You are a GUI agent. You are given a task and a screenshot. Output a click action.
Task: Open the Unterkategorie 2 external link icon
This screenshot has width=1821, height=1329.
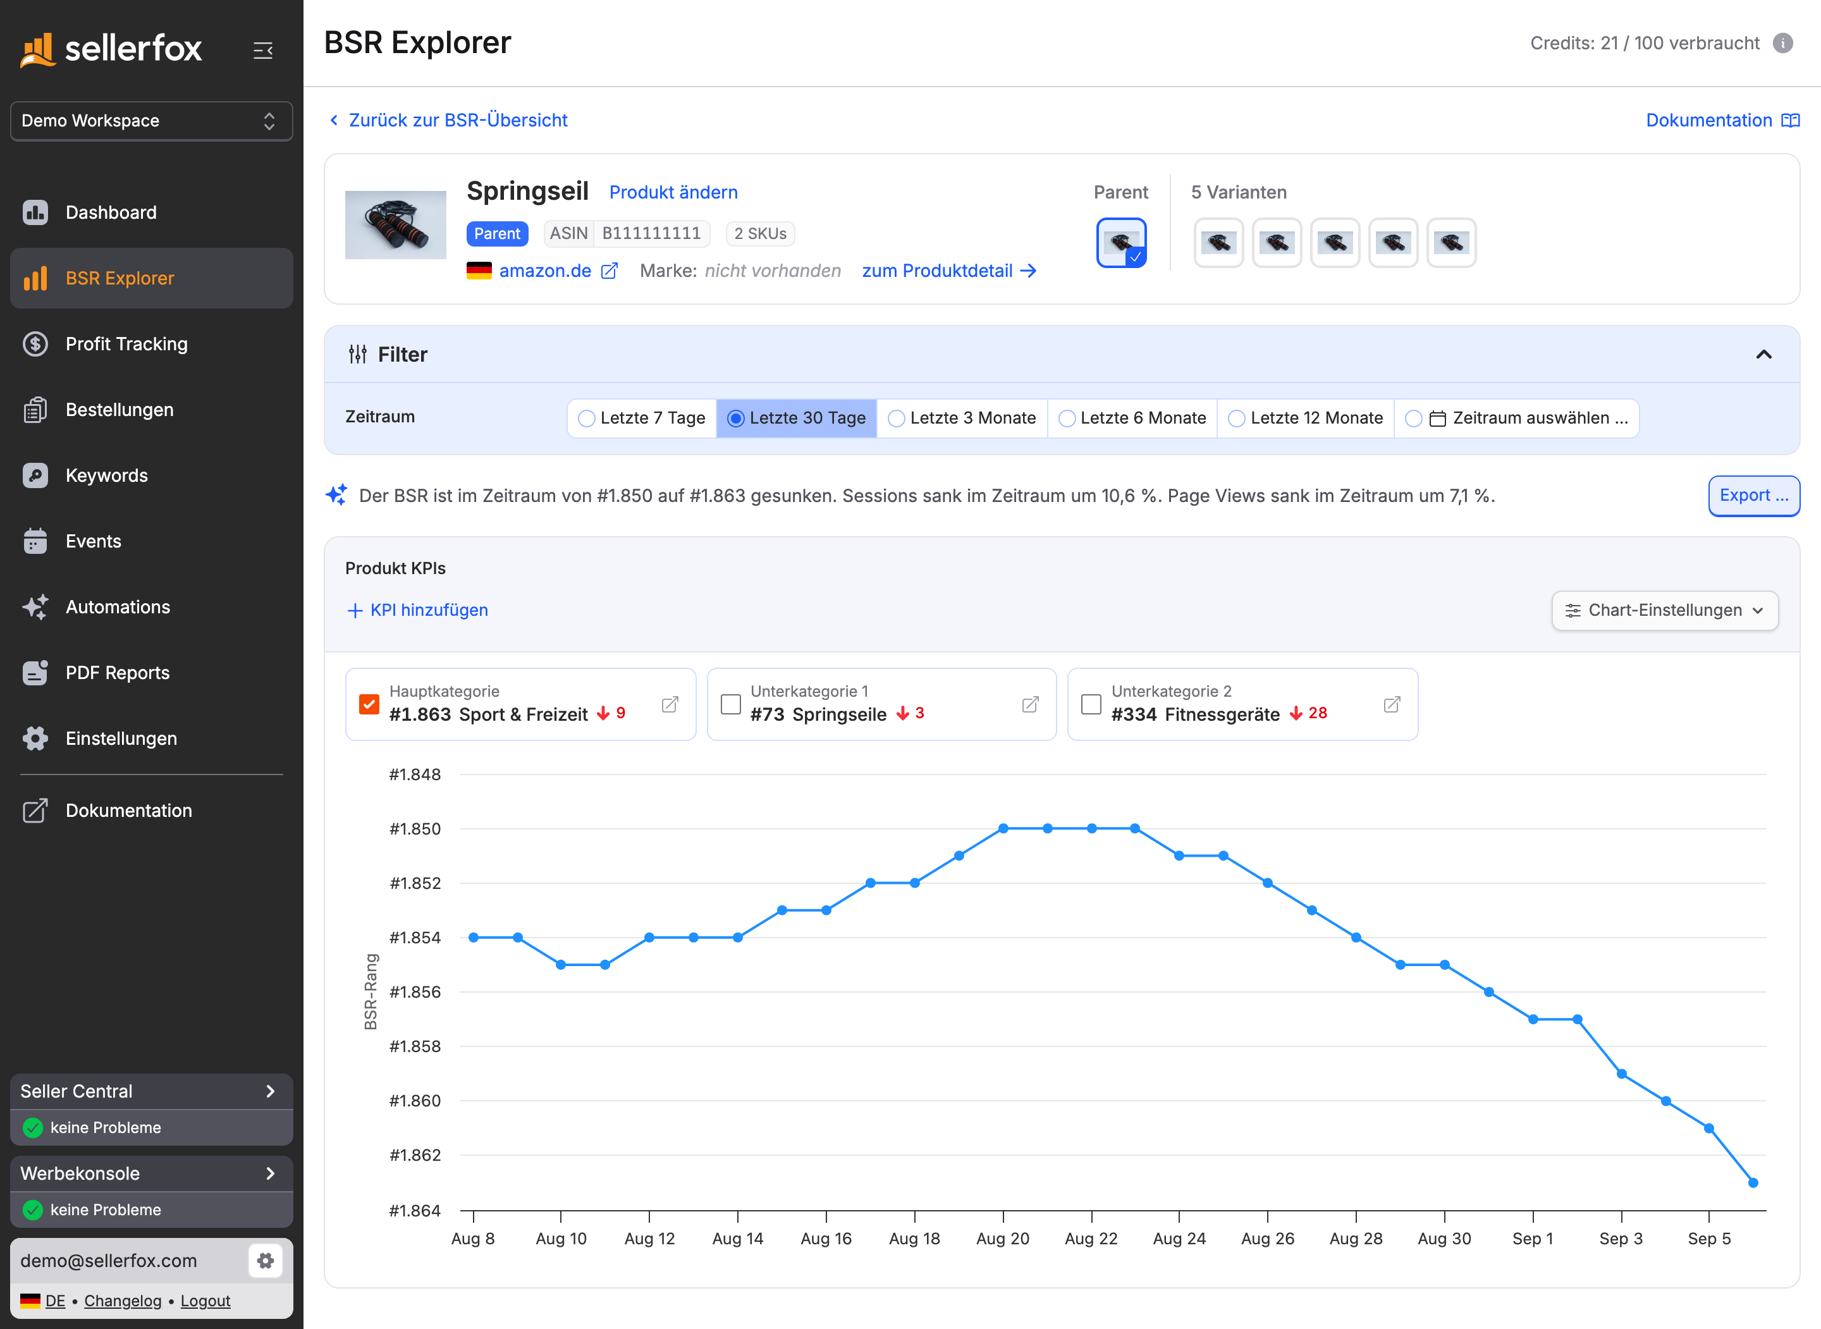(1392, 705)
